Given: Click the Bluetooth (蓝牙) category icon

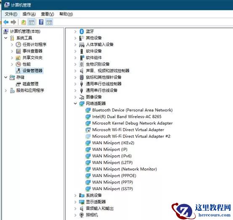Looking at the screenshot, I should (82, 32).
